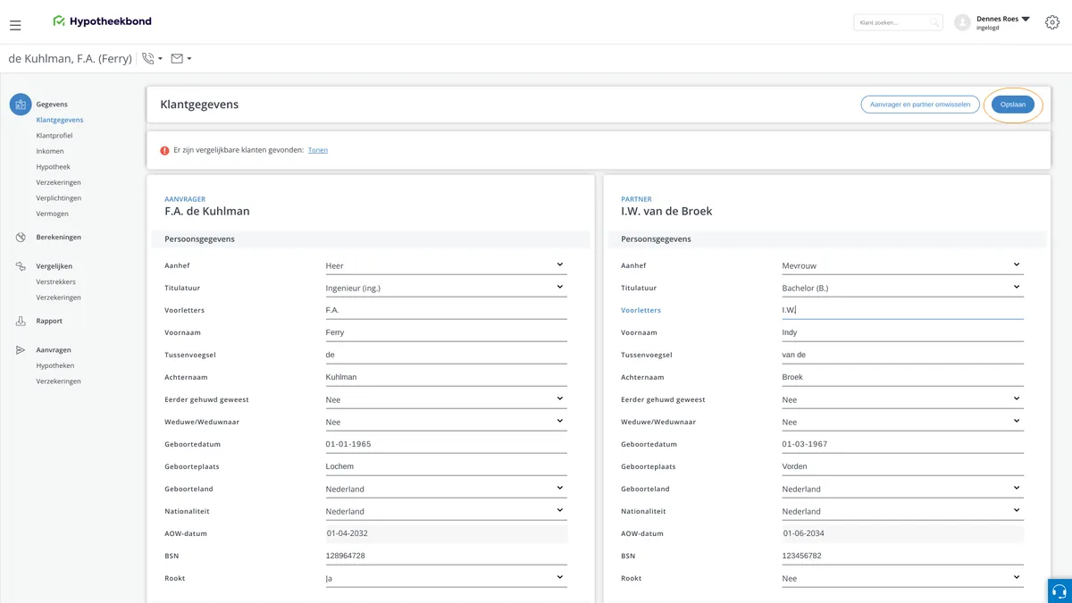Click the Tonen link
This screenshot has height=603, width=1072.
point(318,150)
